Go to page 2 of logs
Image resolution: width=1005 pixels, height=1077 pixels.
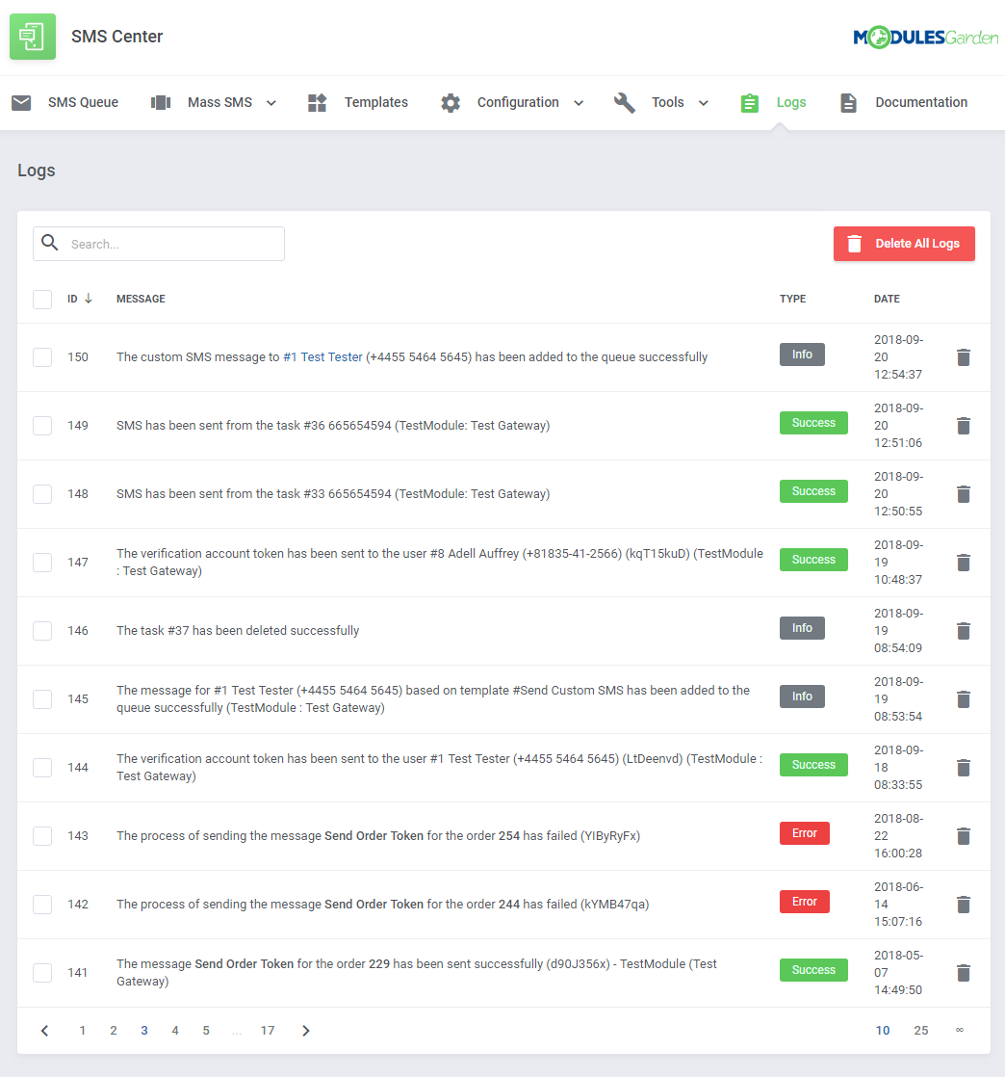(x=114, y=1031)
